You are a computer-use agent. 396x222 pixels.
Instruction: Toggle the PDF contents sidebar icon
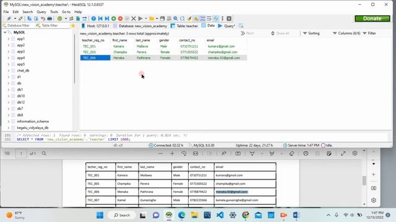click(7, 154)
